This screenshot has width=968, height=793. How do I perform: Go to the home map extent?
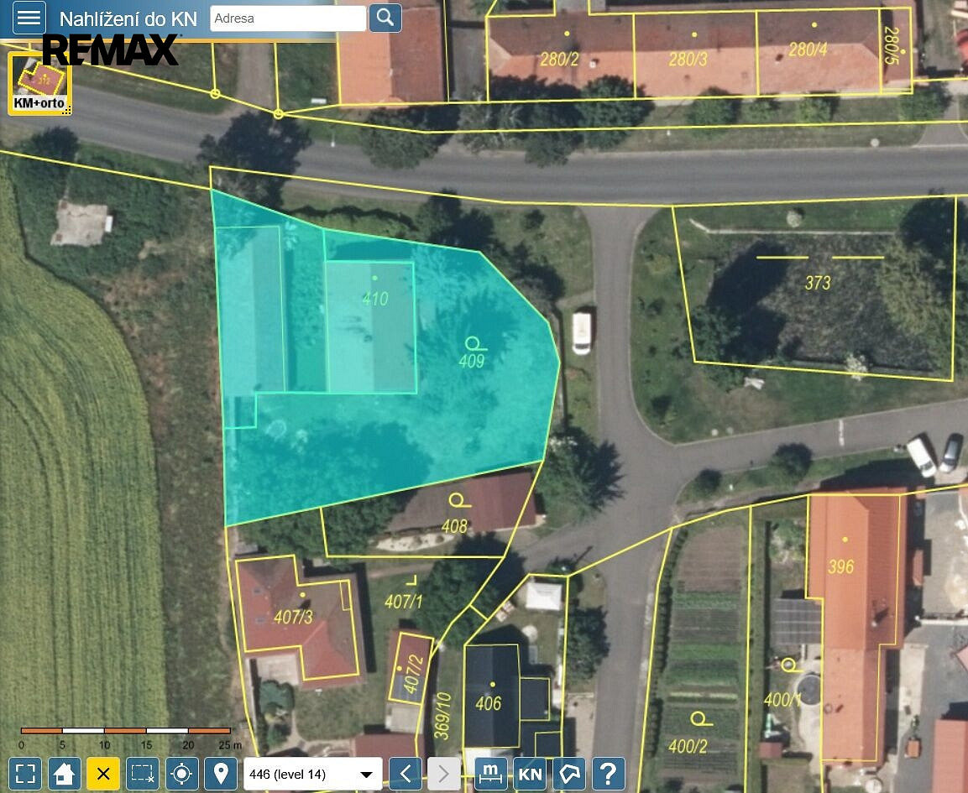pyautogui.click(x=64, y=773)
